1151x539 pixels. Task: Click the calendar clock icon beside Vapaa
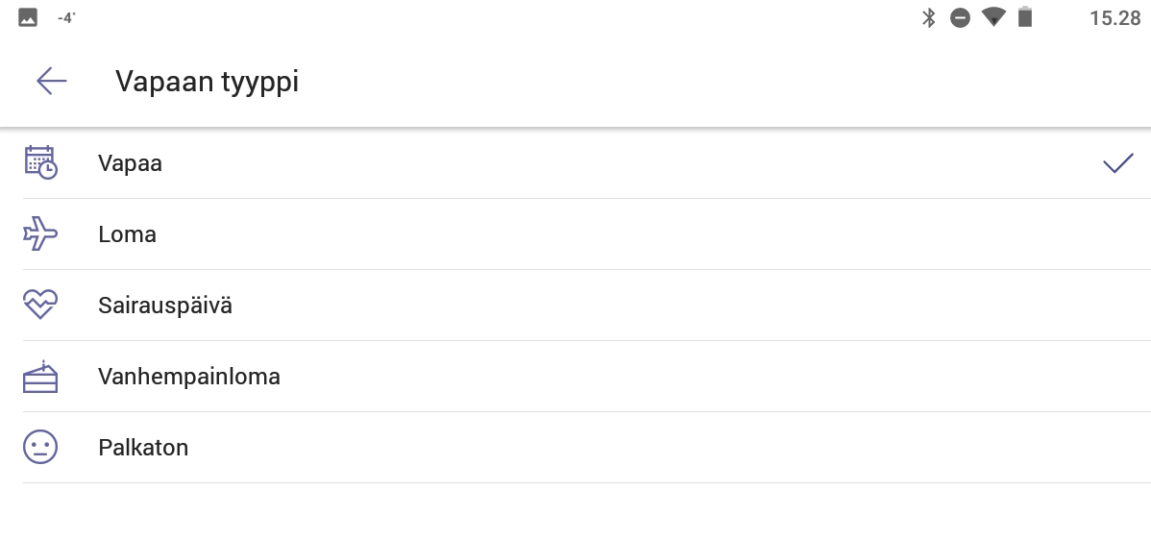(x=40, y=163)
